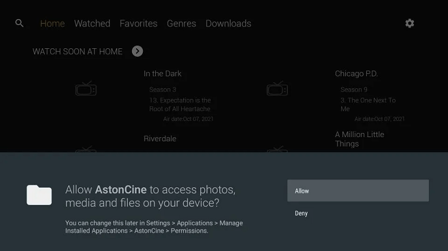
Task: Open the search magnifier icon
Action: (x=19, y=23)
